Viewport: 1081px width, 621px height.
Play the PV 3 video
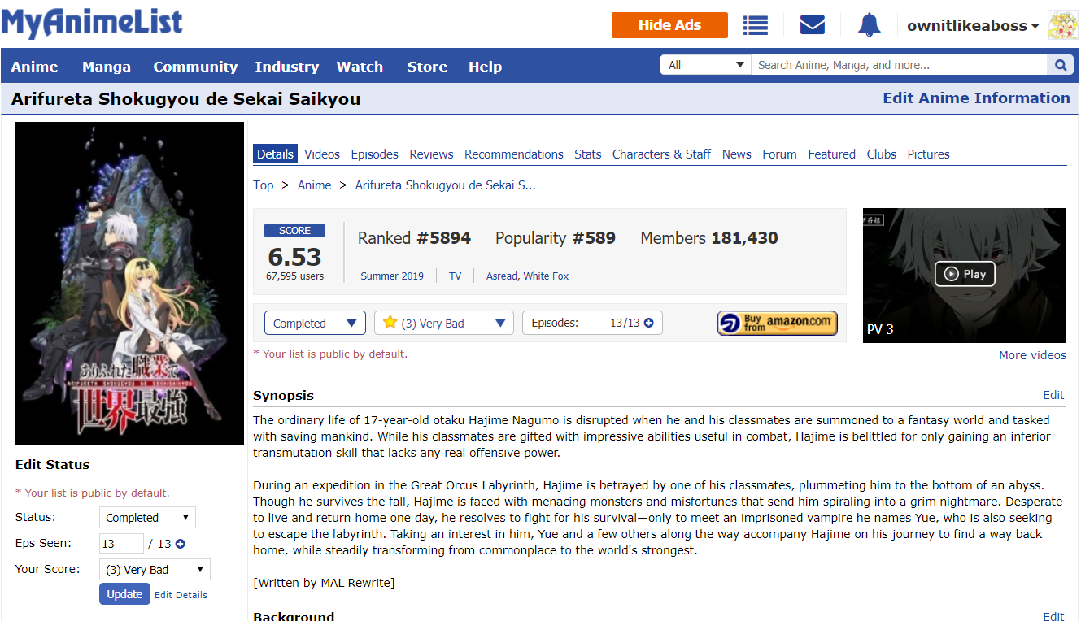(964, 275)
